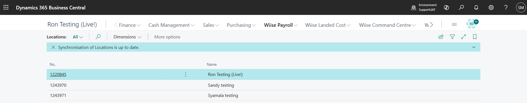
Task: Expand page to full screen icon
Action: click(464, 37)
